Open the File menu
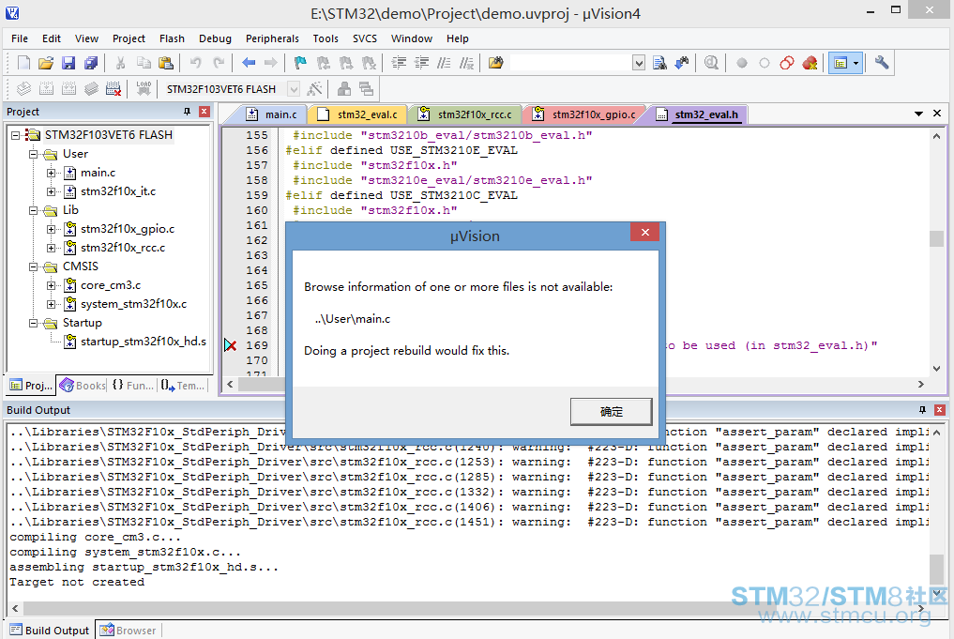 tap(20, 38)
